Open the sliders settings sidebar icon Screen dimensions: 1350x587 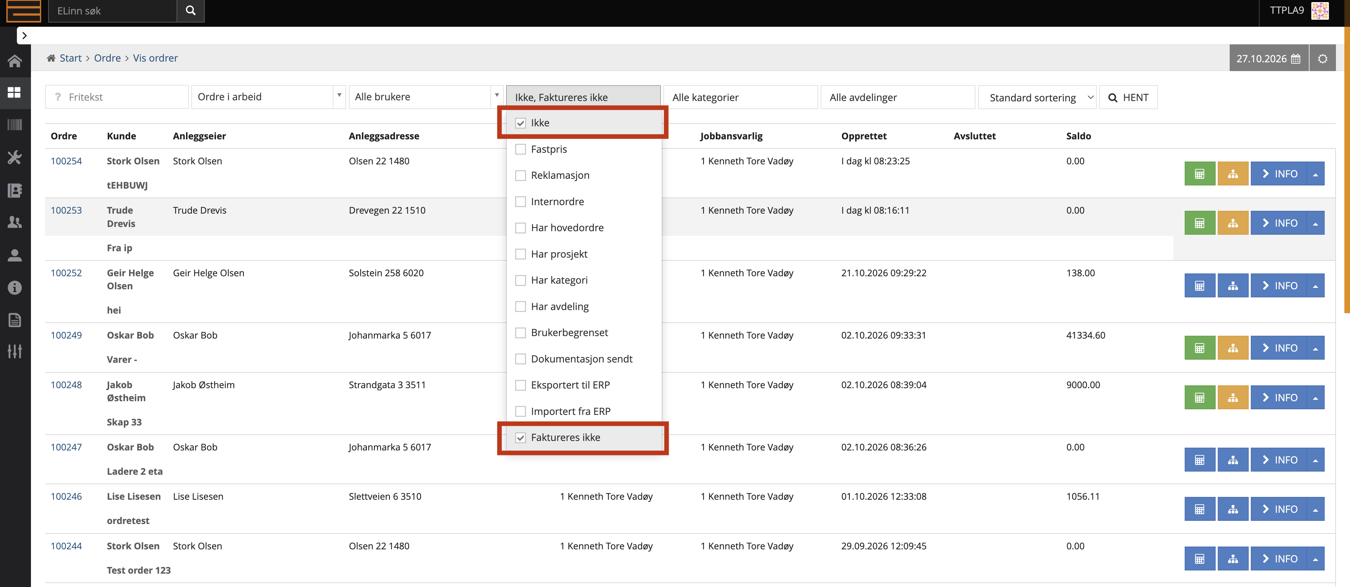(15, 352)
